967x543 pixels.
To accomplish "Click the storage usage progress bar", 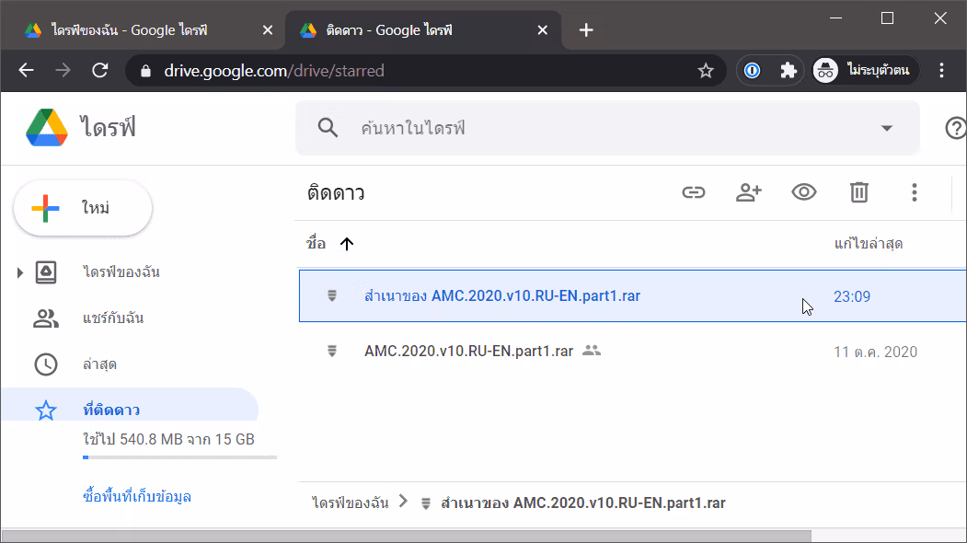I will [180, 457].
